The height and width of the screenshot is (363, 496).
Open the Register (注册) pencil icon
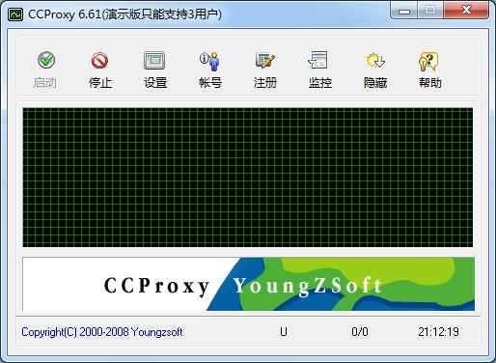(x=265, y=60)
